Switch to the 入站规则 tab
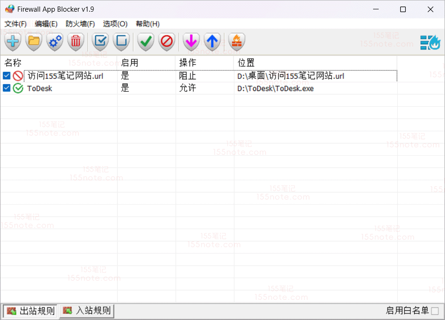This screenshot has height=320, width=445. [x=86, y=311]
